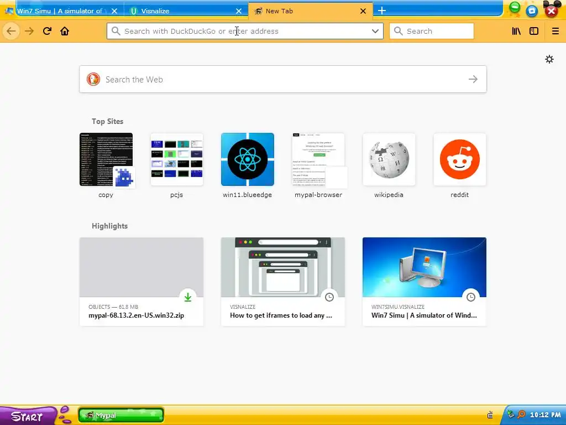Viewport: 566px width, 425px height.
Task: Reload the current page
Action: pos(47,31)
